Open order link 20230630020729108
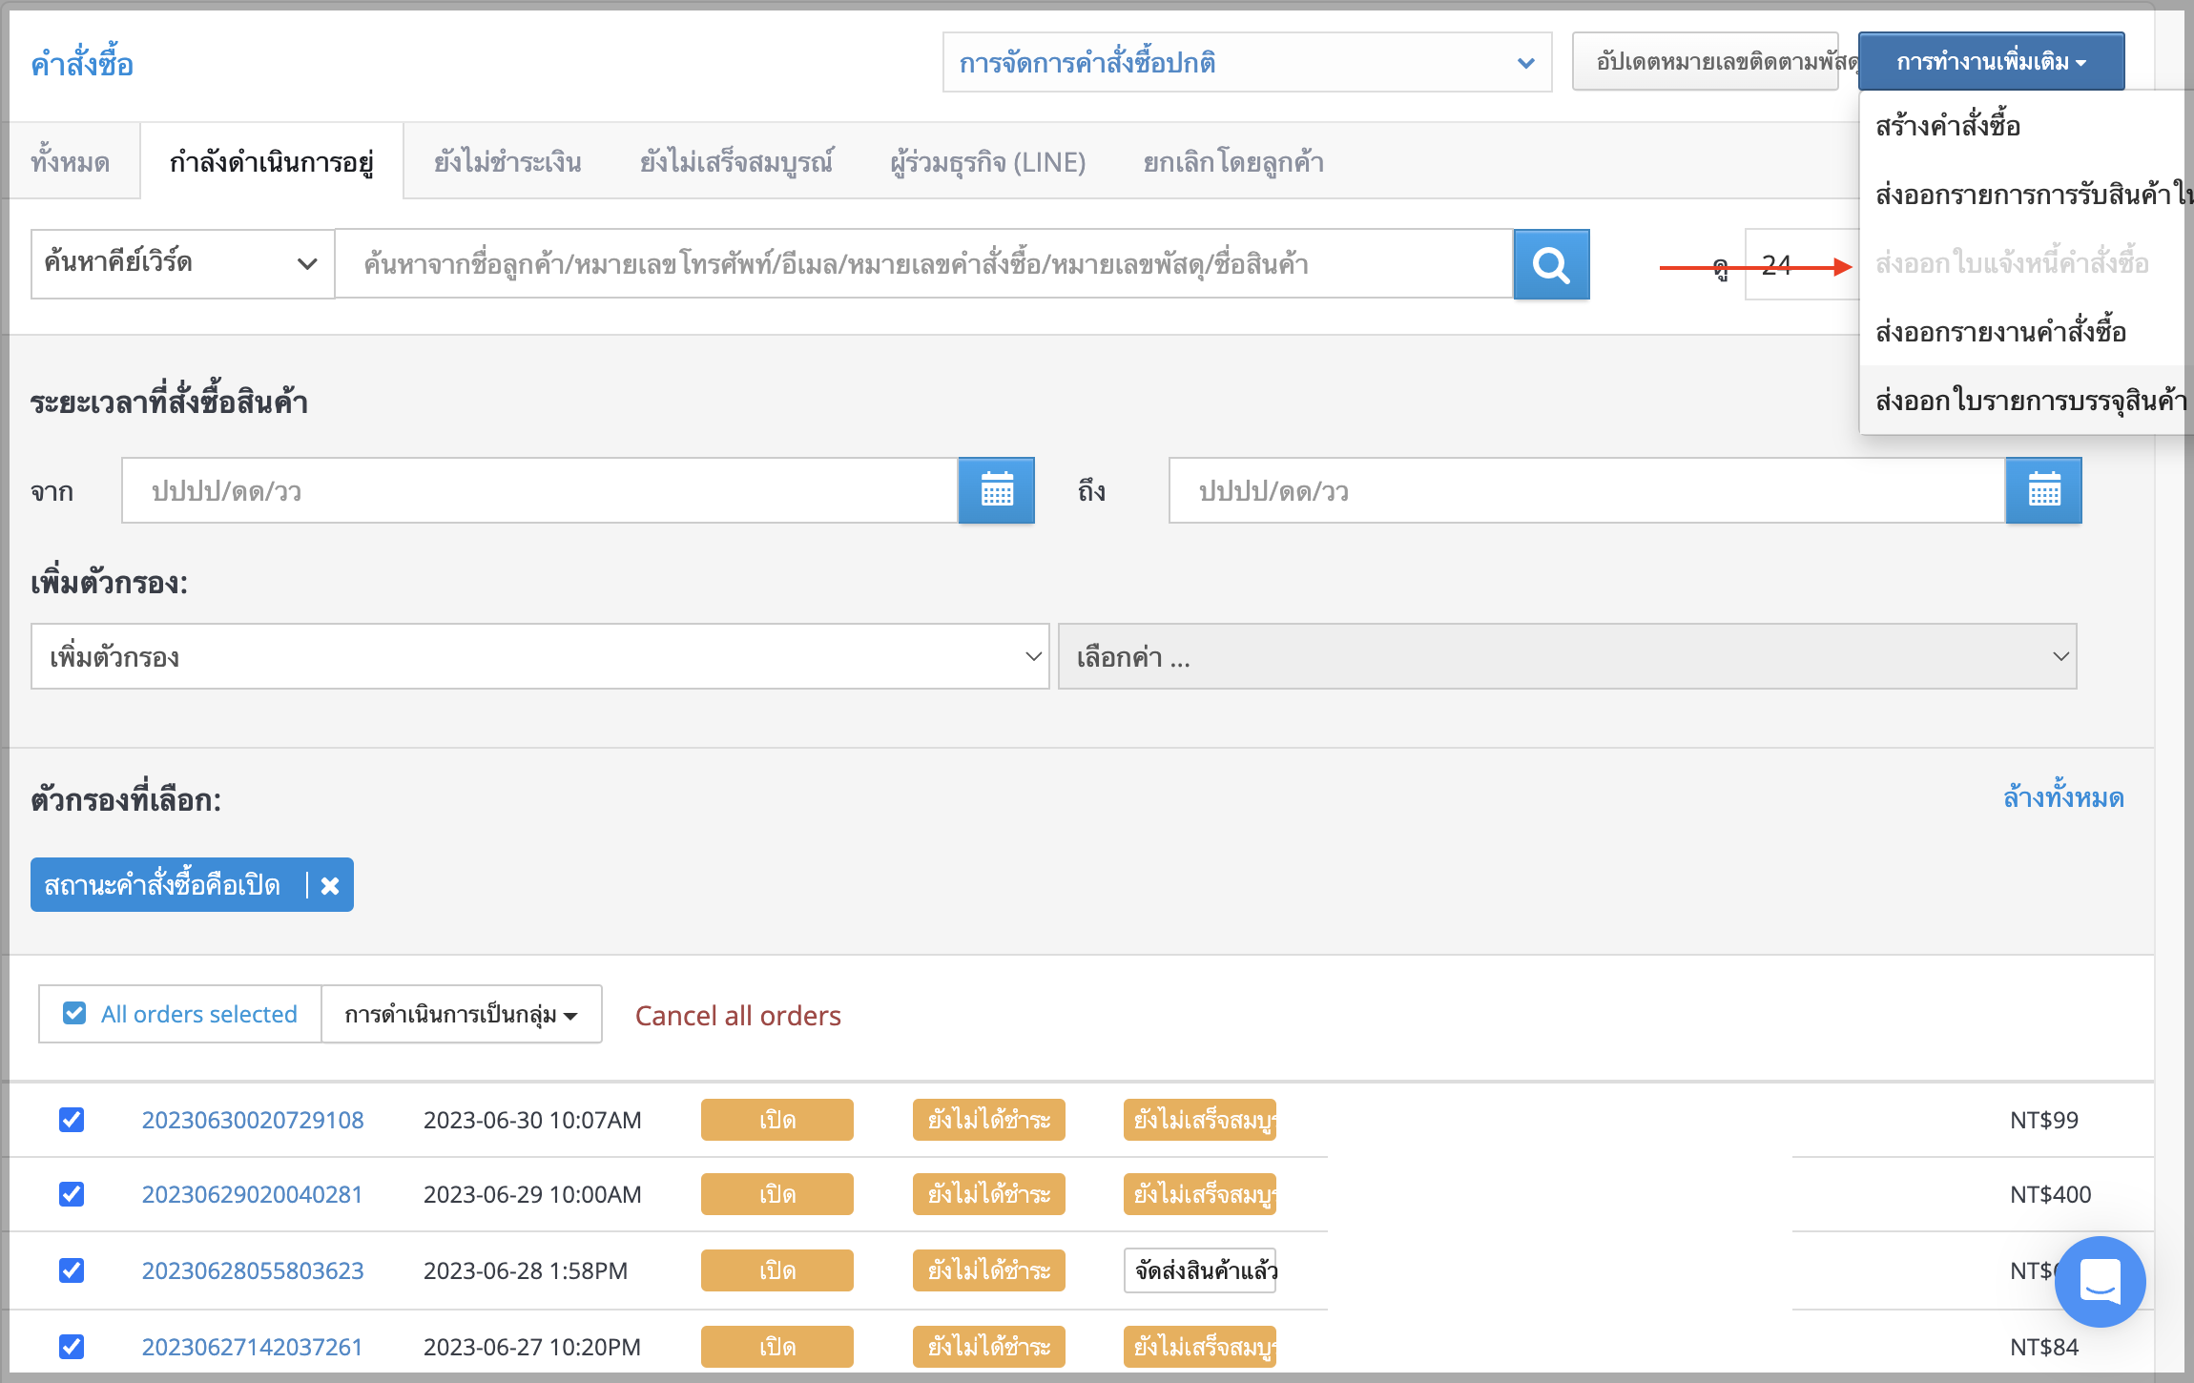The image size is (2194, 1383). click(x=253, y=1120)
